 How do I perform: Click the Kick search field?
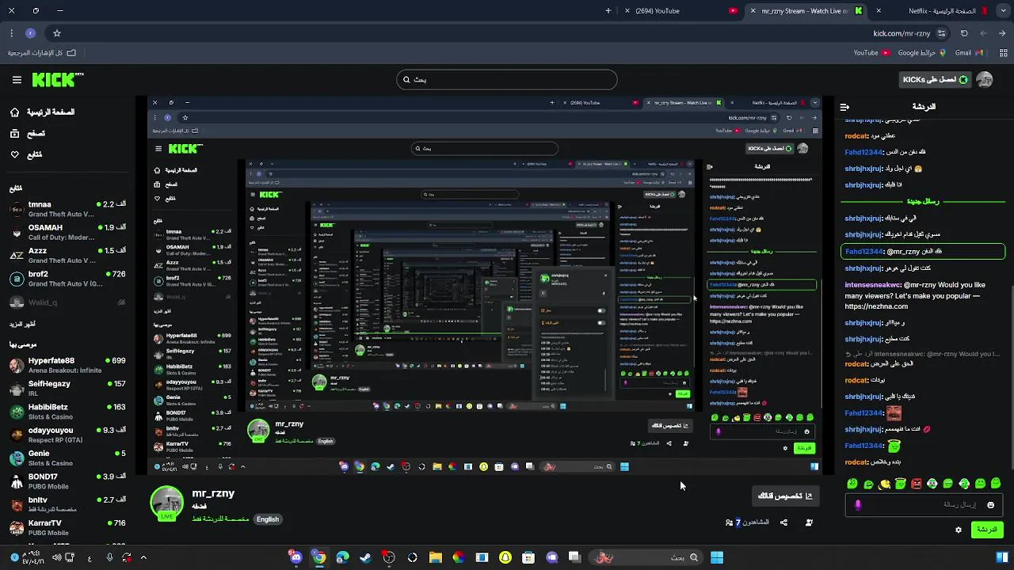click(x=507, y=79)
